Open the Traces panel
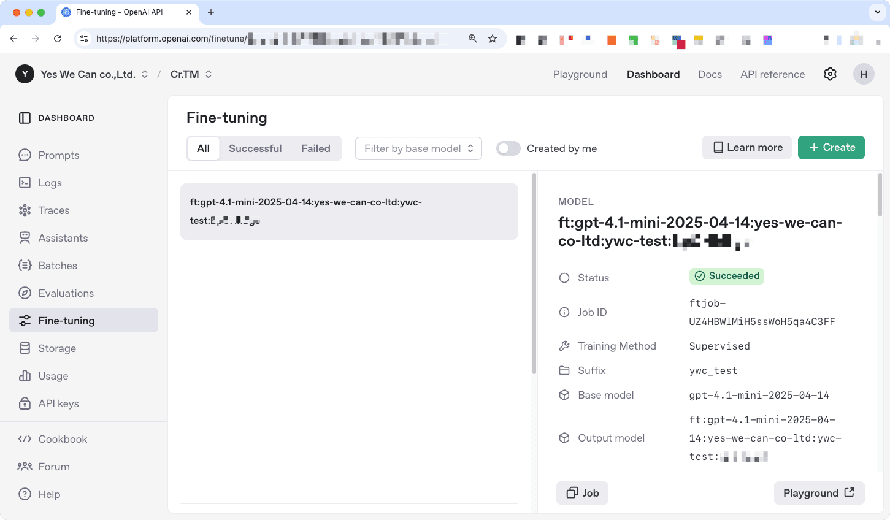Image resolution: width=890 pixels, height=520 pixels. (54, 210)
